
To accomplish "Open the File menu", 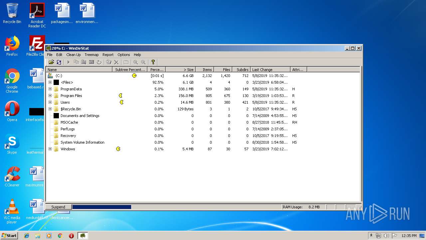I will [x=50, y=55].
